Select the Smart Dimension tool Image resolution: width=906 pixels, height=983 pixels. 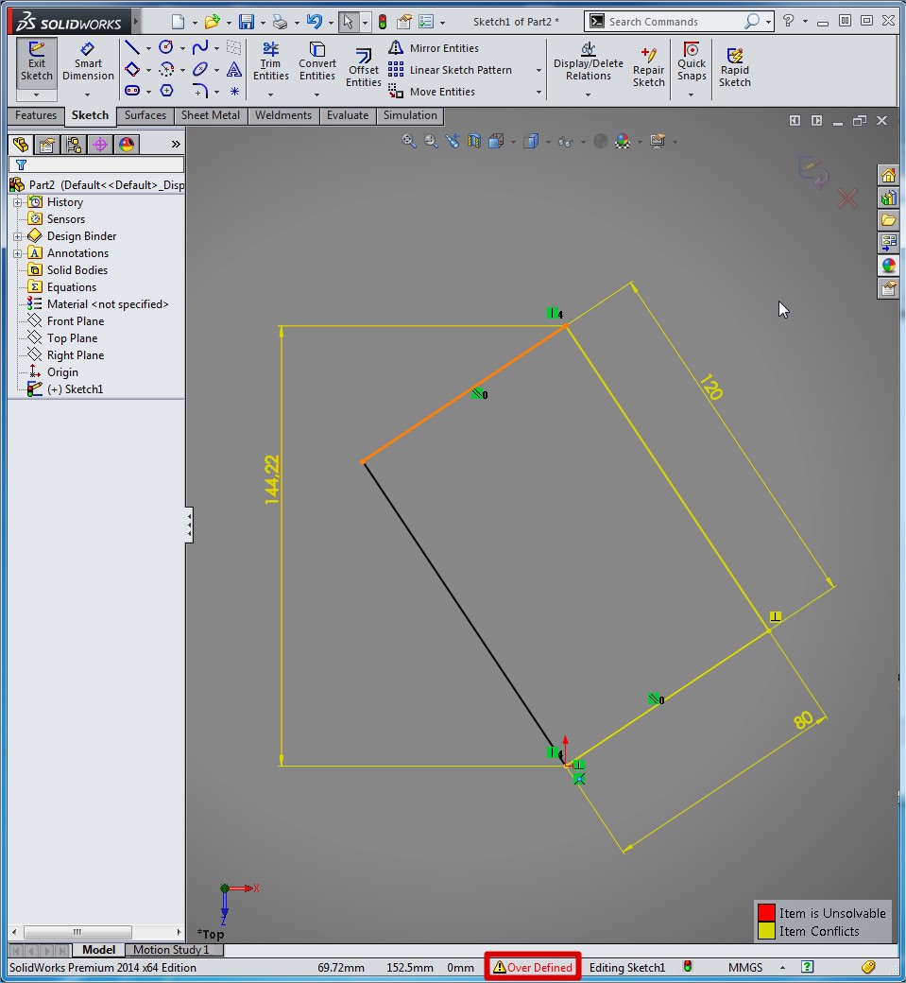[x=88, y=62]
